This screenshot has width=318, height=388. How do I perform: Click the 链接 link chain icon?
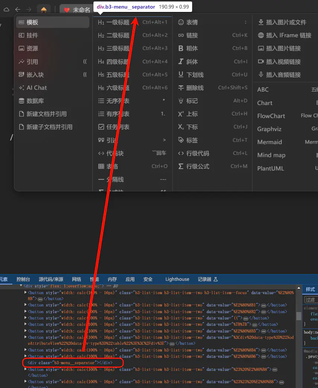(x=181, y=35)
